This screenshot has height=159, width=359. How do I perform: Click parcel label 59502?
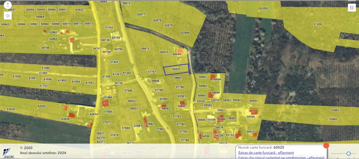tap(166, 109)
